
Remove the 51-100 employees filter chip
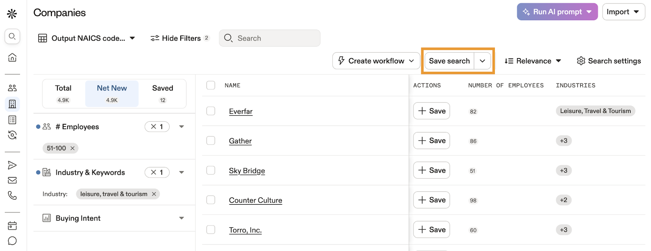pos(72,148)
